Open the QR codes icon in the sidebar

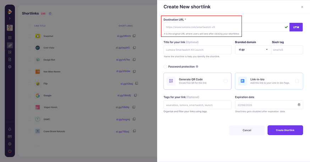tap(10, 52)
